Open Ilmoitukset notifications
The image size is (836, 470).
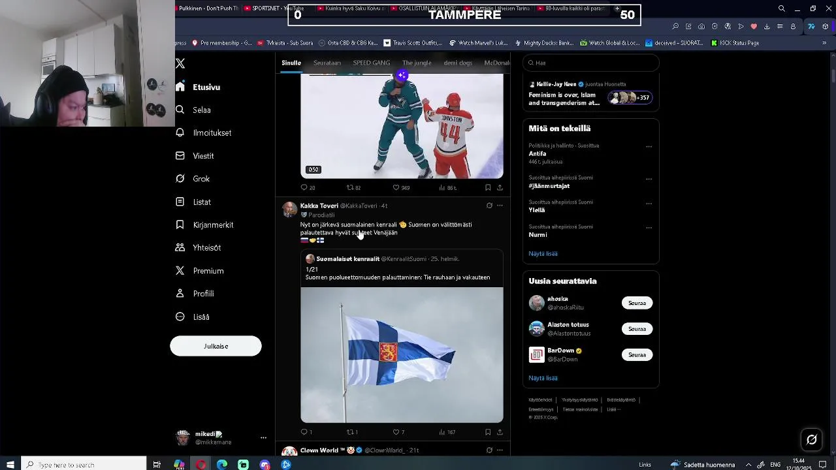pos(204,133)
